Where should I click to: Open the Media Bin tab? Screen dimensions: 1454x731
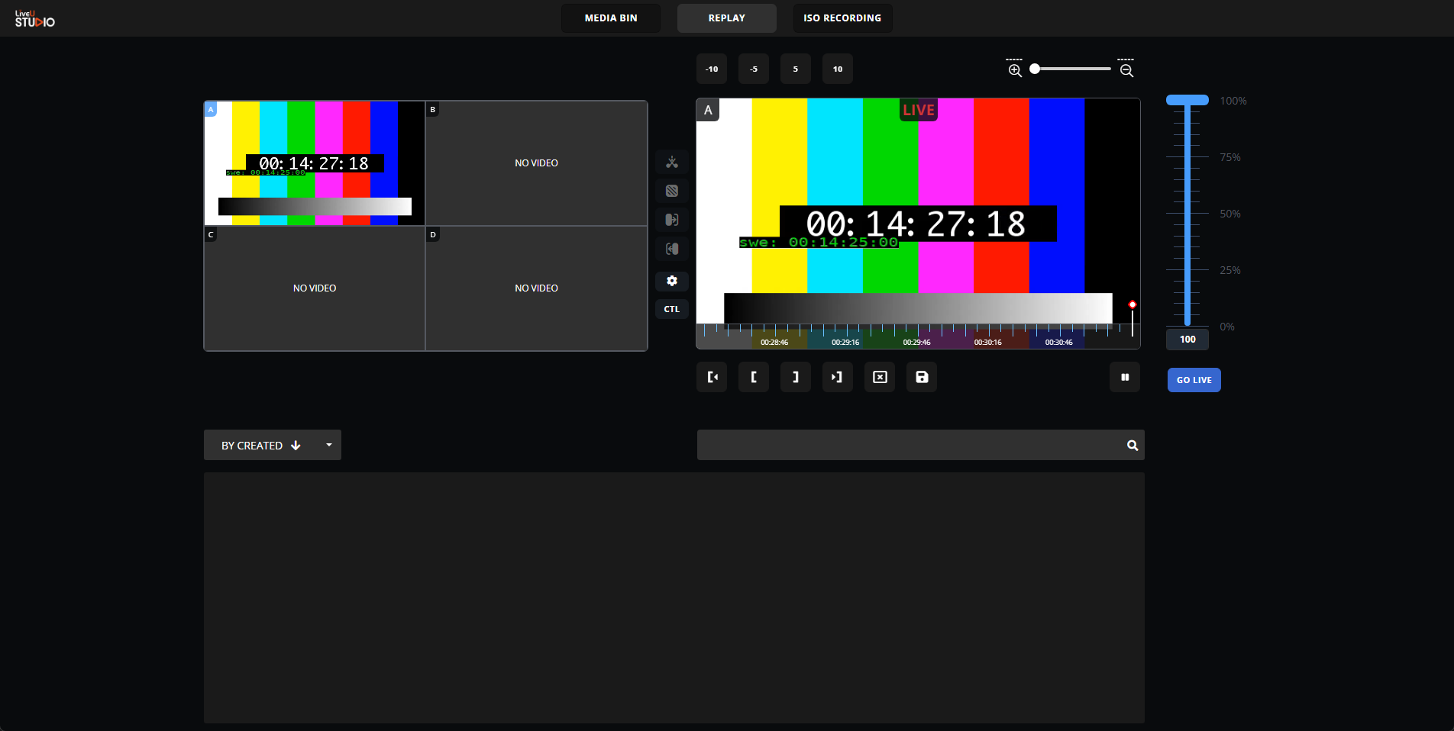[x=611, y=18]
